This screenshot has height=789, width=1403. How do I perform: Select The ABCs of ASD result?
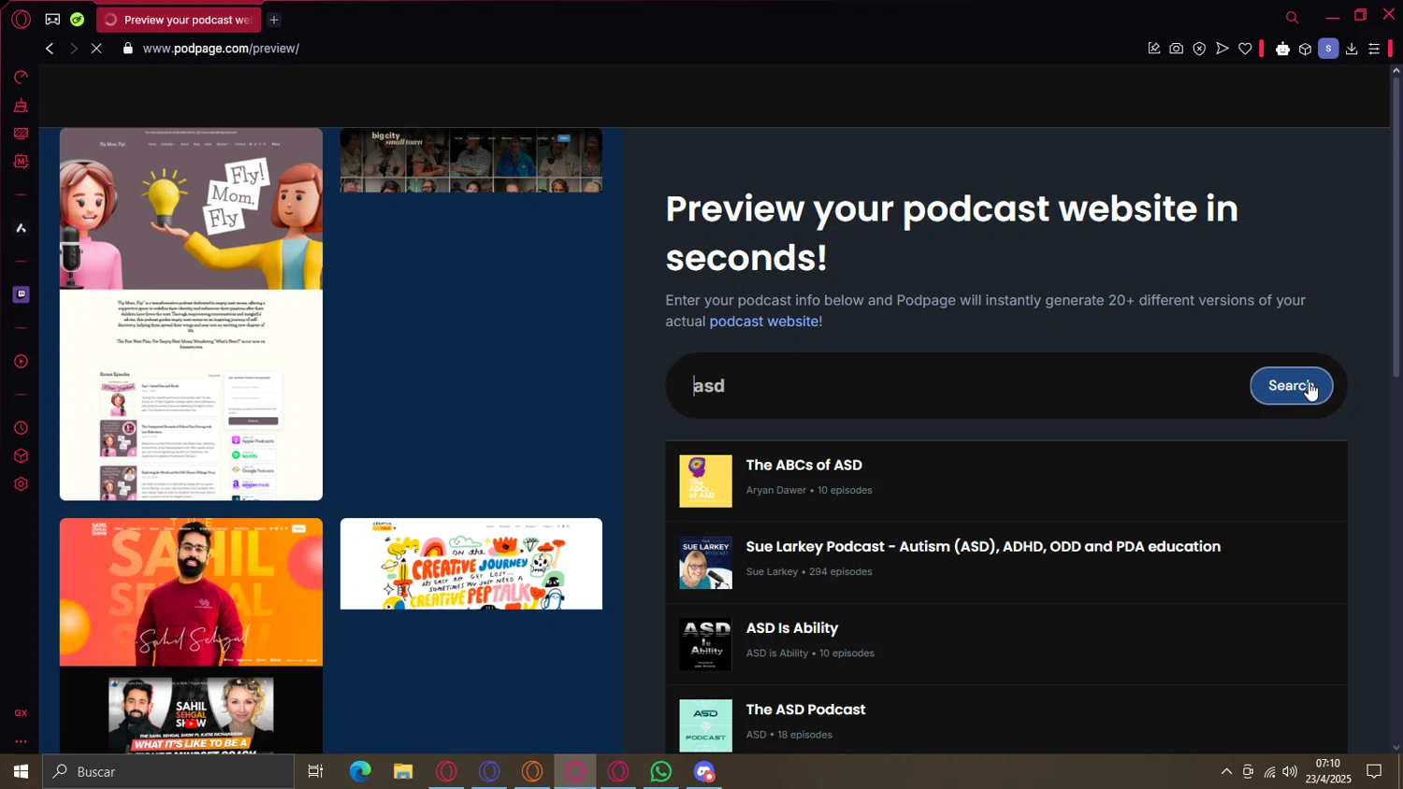click(x=1006, y=481)
